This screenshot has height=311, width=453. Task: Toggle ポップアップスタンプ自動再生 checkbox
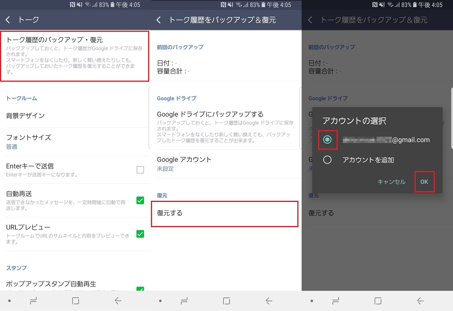click(140, 288)
